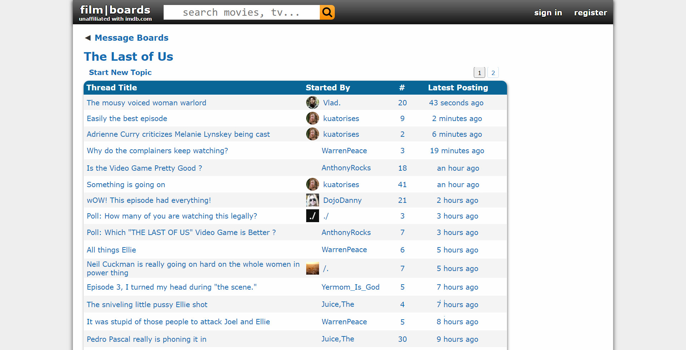This screenshot has height=350, width=686.
Task: Open thread Something is going on
Action: (126, 185)
